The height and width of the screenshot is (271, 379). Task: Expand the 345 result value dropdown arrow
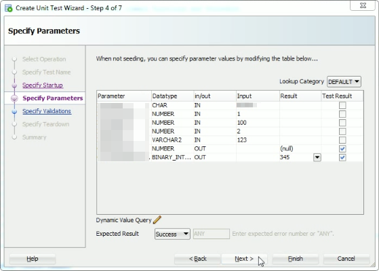point(317,157)
